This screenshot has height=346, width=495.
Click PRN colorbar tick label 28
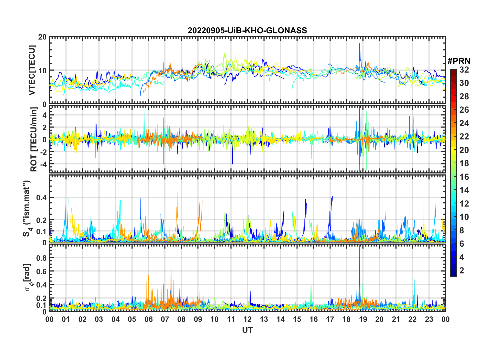click(x=464, y=97)
